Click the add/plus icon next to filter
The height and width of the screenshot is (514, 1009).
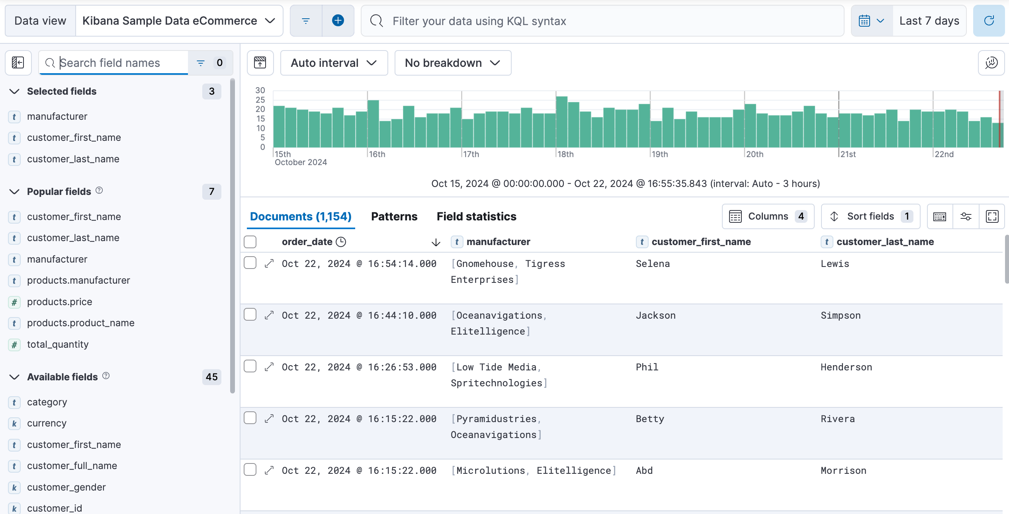[338, 19]
